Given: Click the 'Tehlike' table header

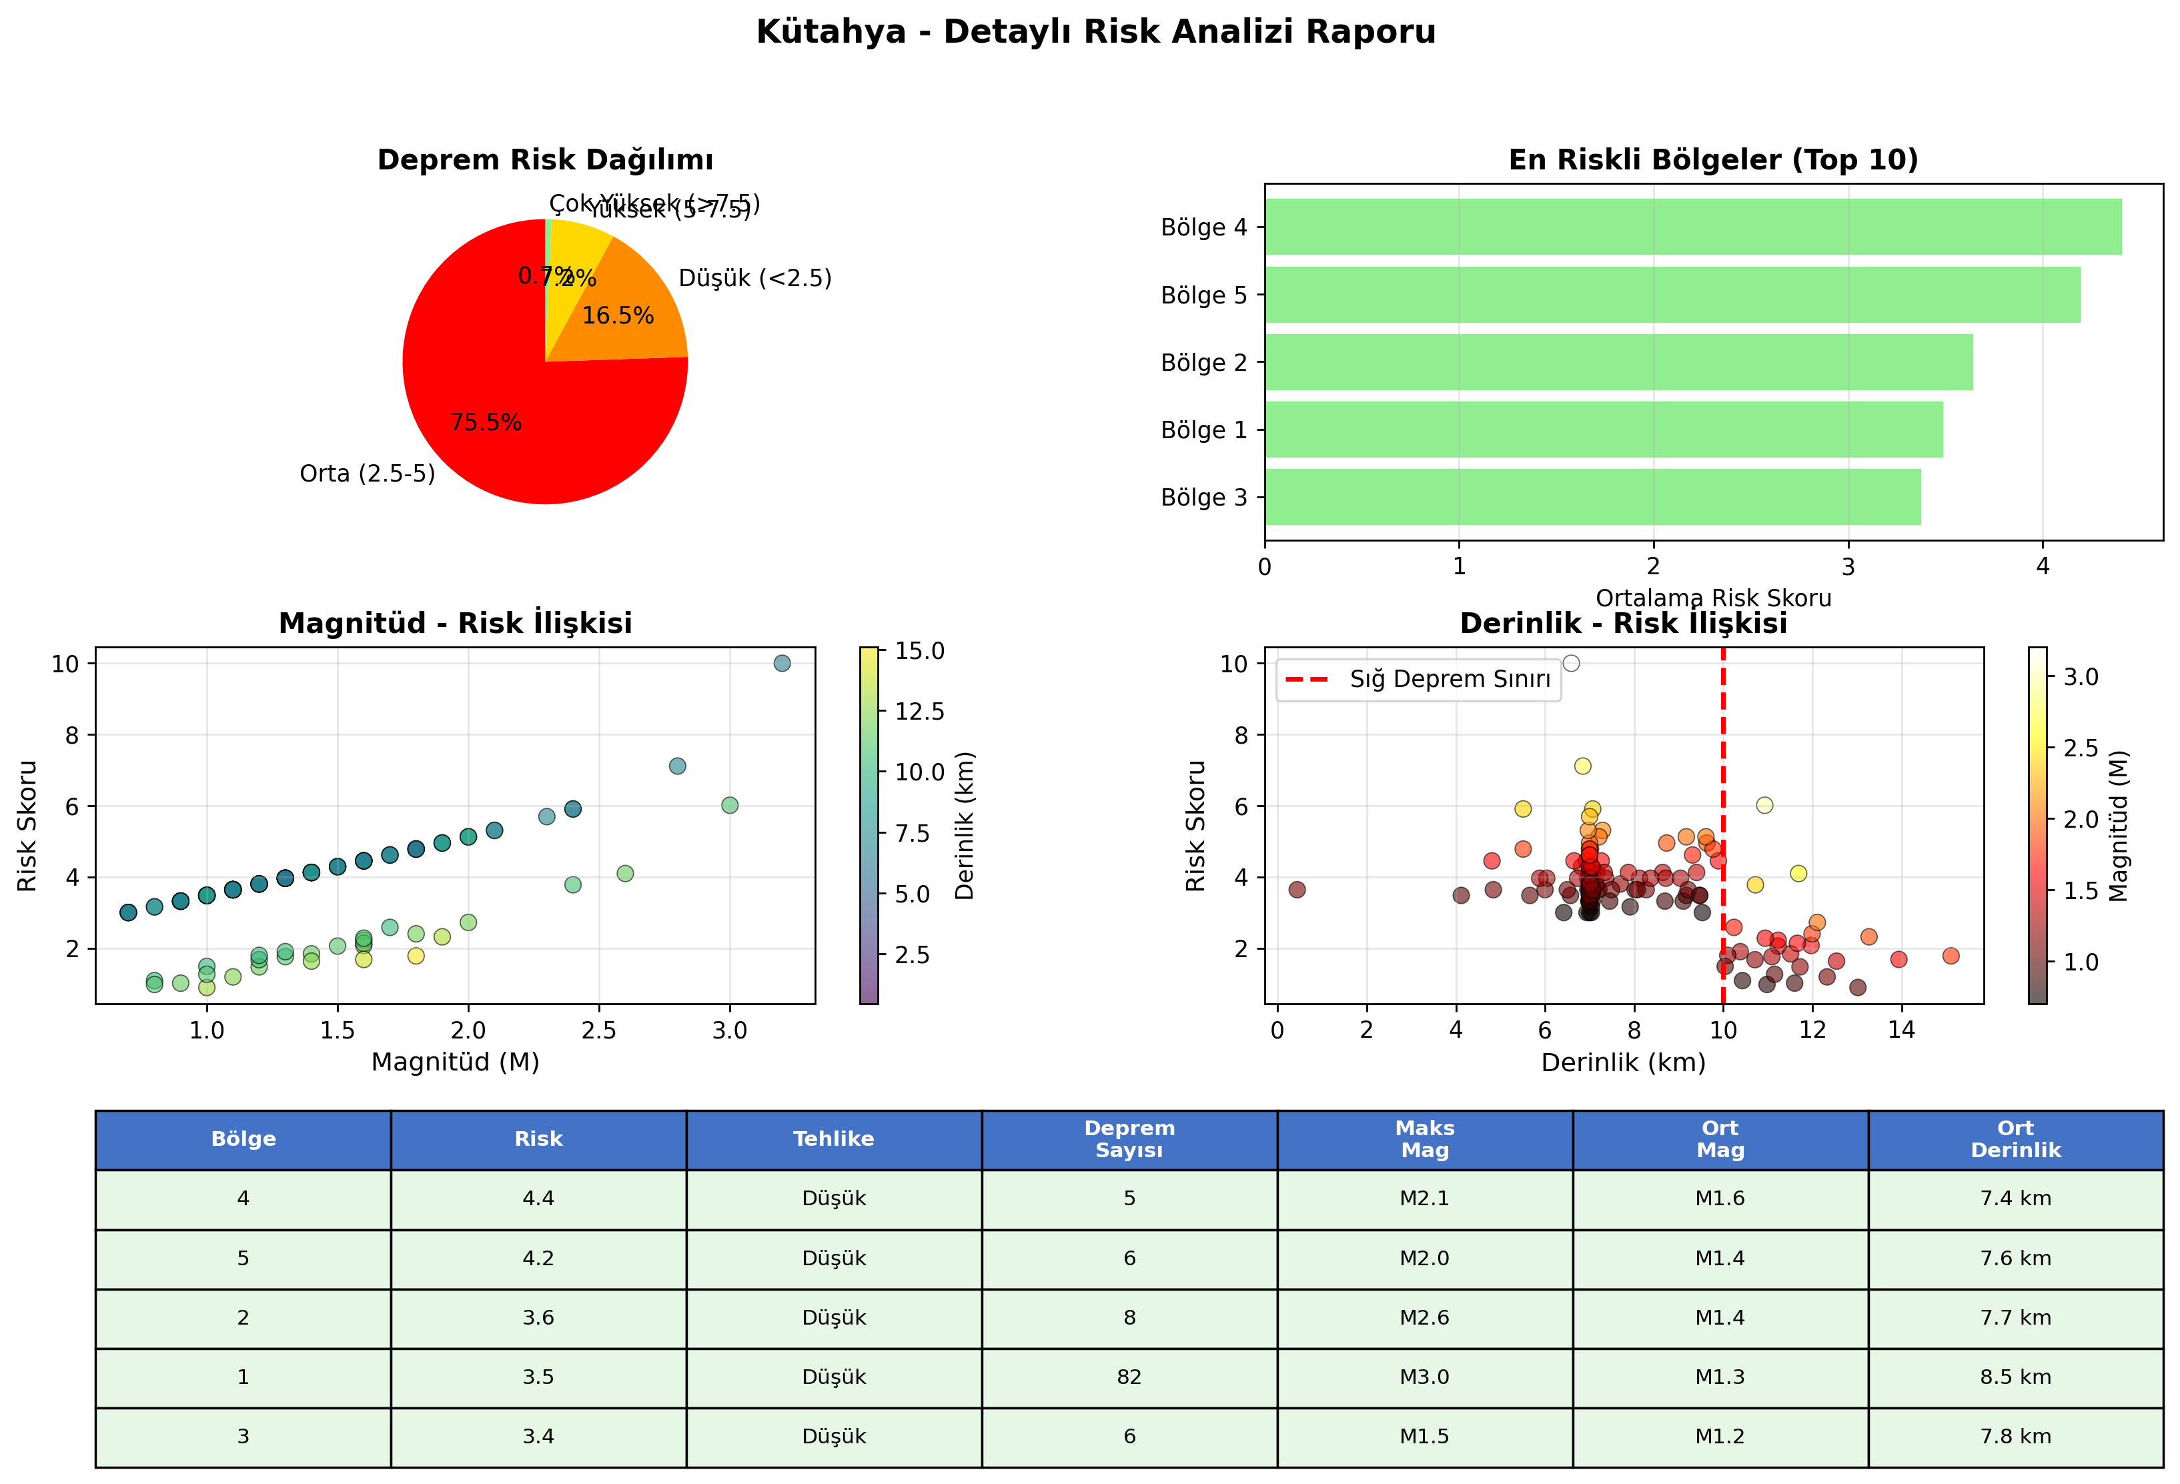Looking at the screenshot, I should click(834, 1140).
